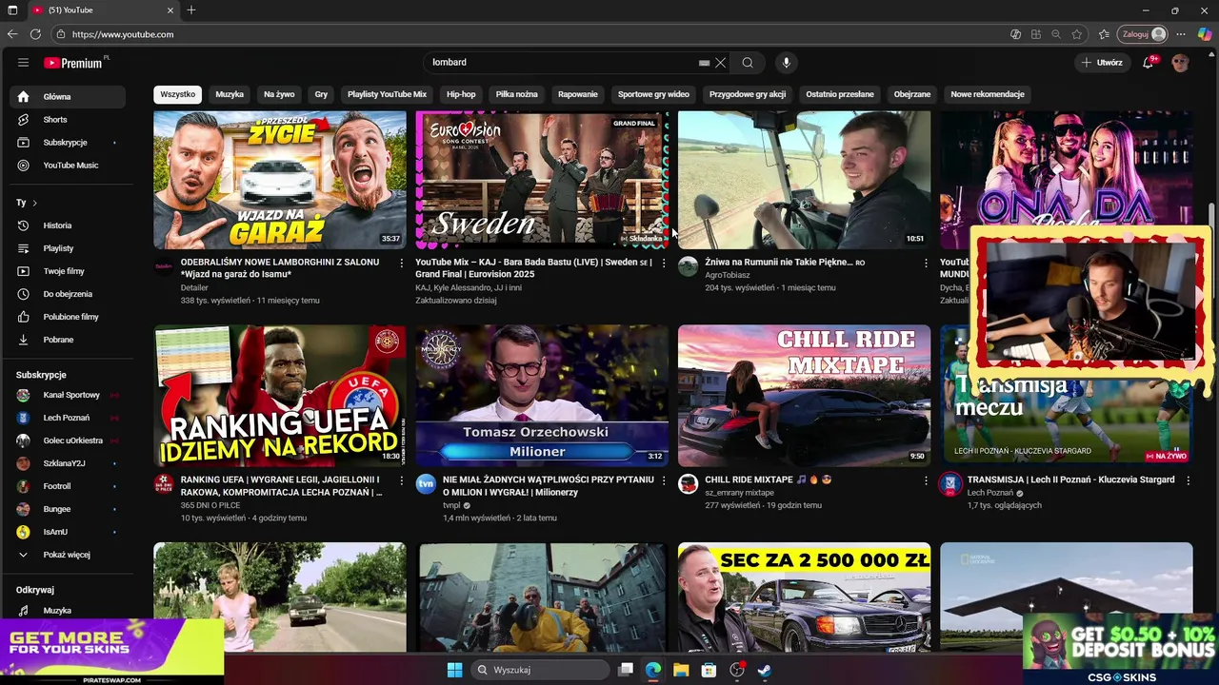Open Golec uOrkiestra subscription channel
Viewport: 1219px width, 685px height.
tap(67, 440)
